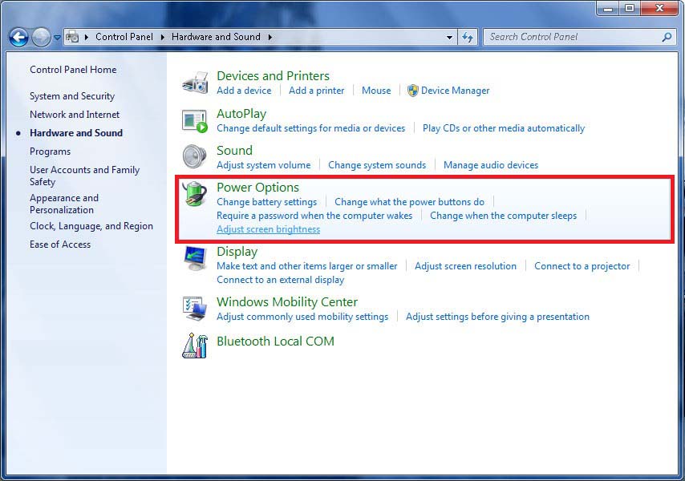This screenshot has width=685, height=481.
Task: Open the Display heading
Action: [237, 252]
